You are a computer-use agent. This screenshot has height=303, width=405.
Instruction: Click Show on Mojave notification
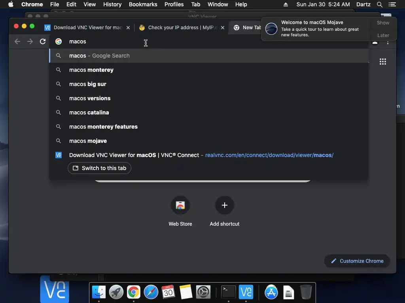pos(383,22)
